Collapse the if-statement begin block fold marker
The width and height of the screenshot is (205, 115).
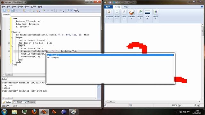[12, 38]
